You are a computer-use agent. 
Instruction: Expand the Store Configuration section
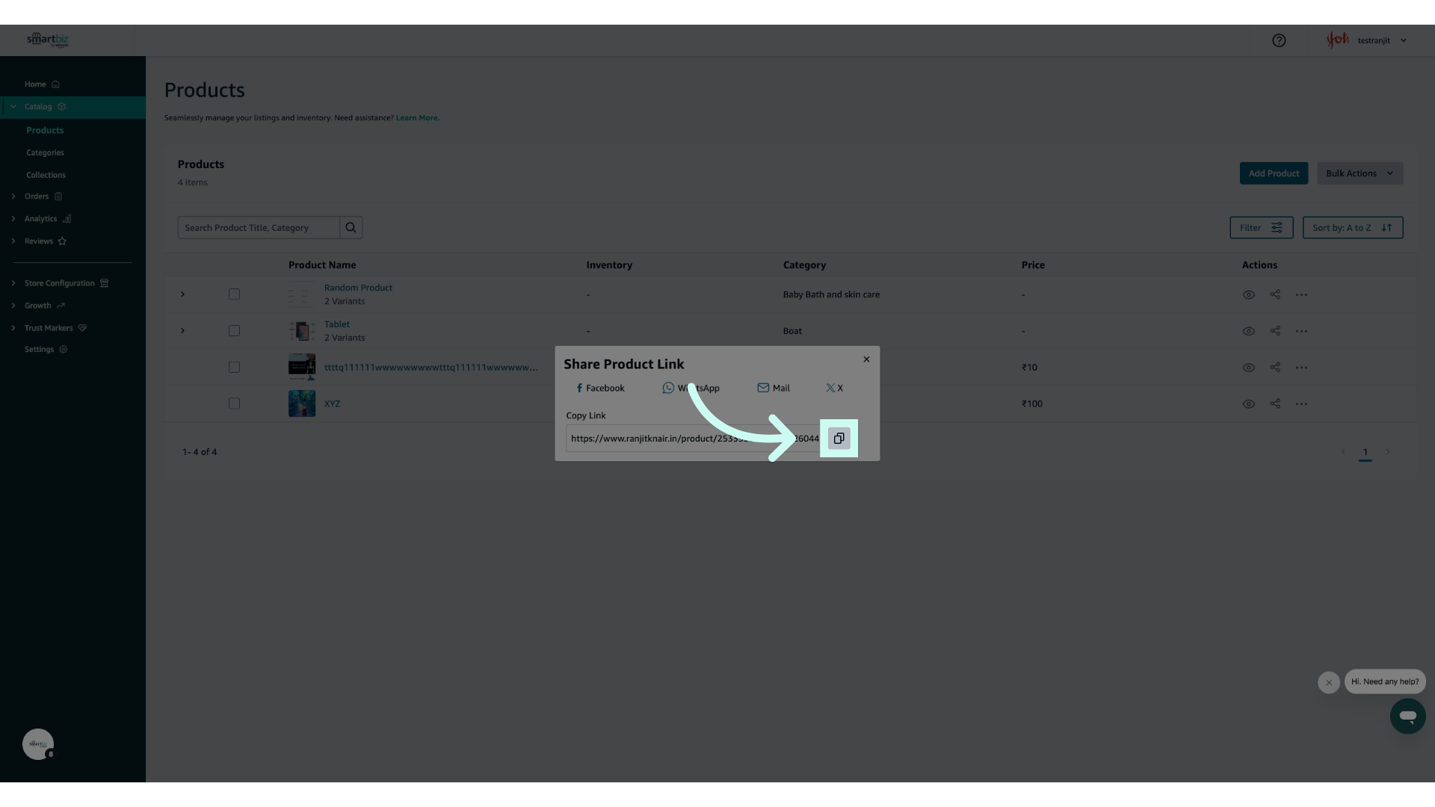pos(13,283)
